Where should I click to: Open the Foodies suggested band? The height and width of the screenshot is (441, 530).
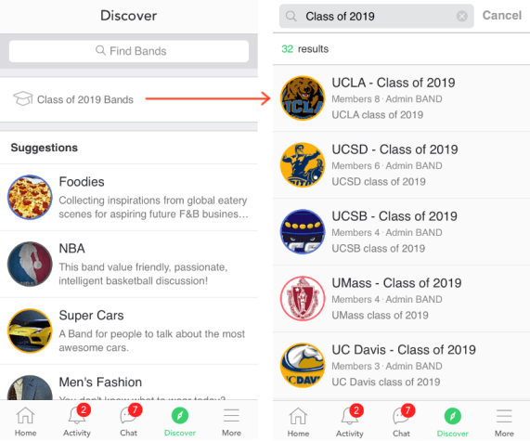tap(129, 198)
